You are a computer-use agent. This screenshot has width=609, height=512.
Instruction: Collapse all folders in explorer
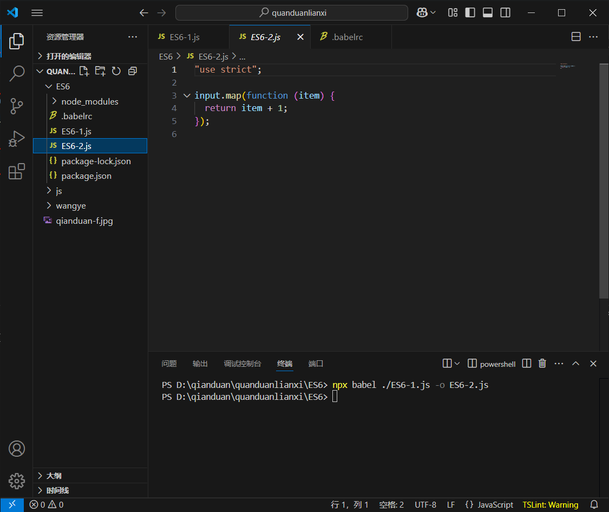[132, 71]
